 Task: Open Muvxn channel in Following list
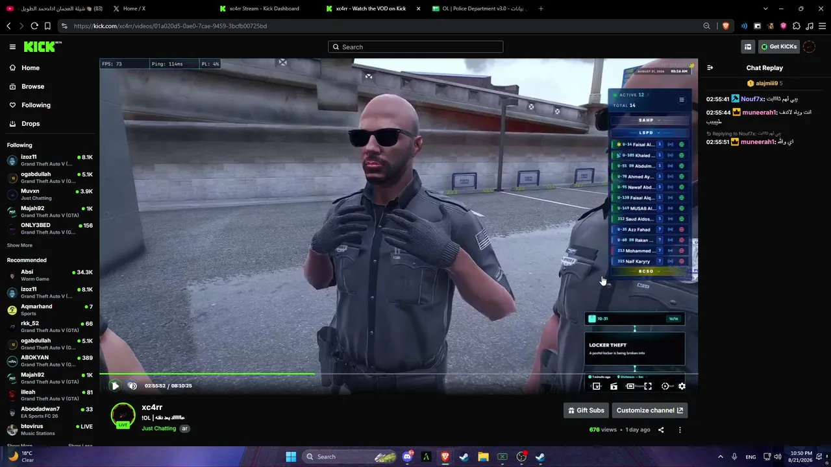click(50, 194)
